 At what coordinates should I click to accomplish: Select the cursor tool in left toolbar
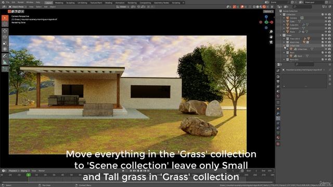(x=5, y=24)
